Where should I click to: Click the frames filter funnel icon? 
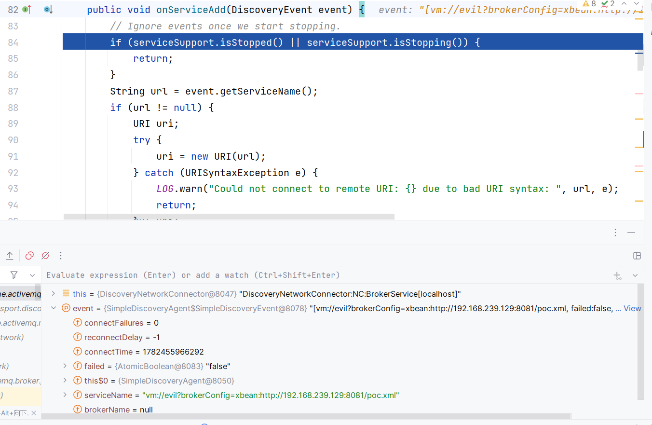coord(14,275)
